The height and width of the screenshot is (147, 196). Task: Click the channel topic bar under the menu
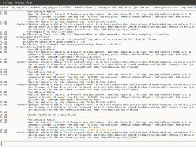(98, 7)
